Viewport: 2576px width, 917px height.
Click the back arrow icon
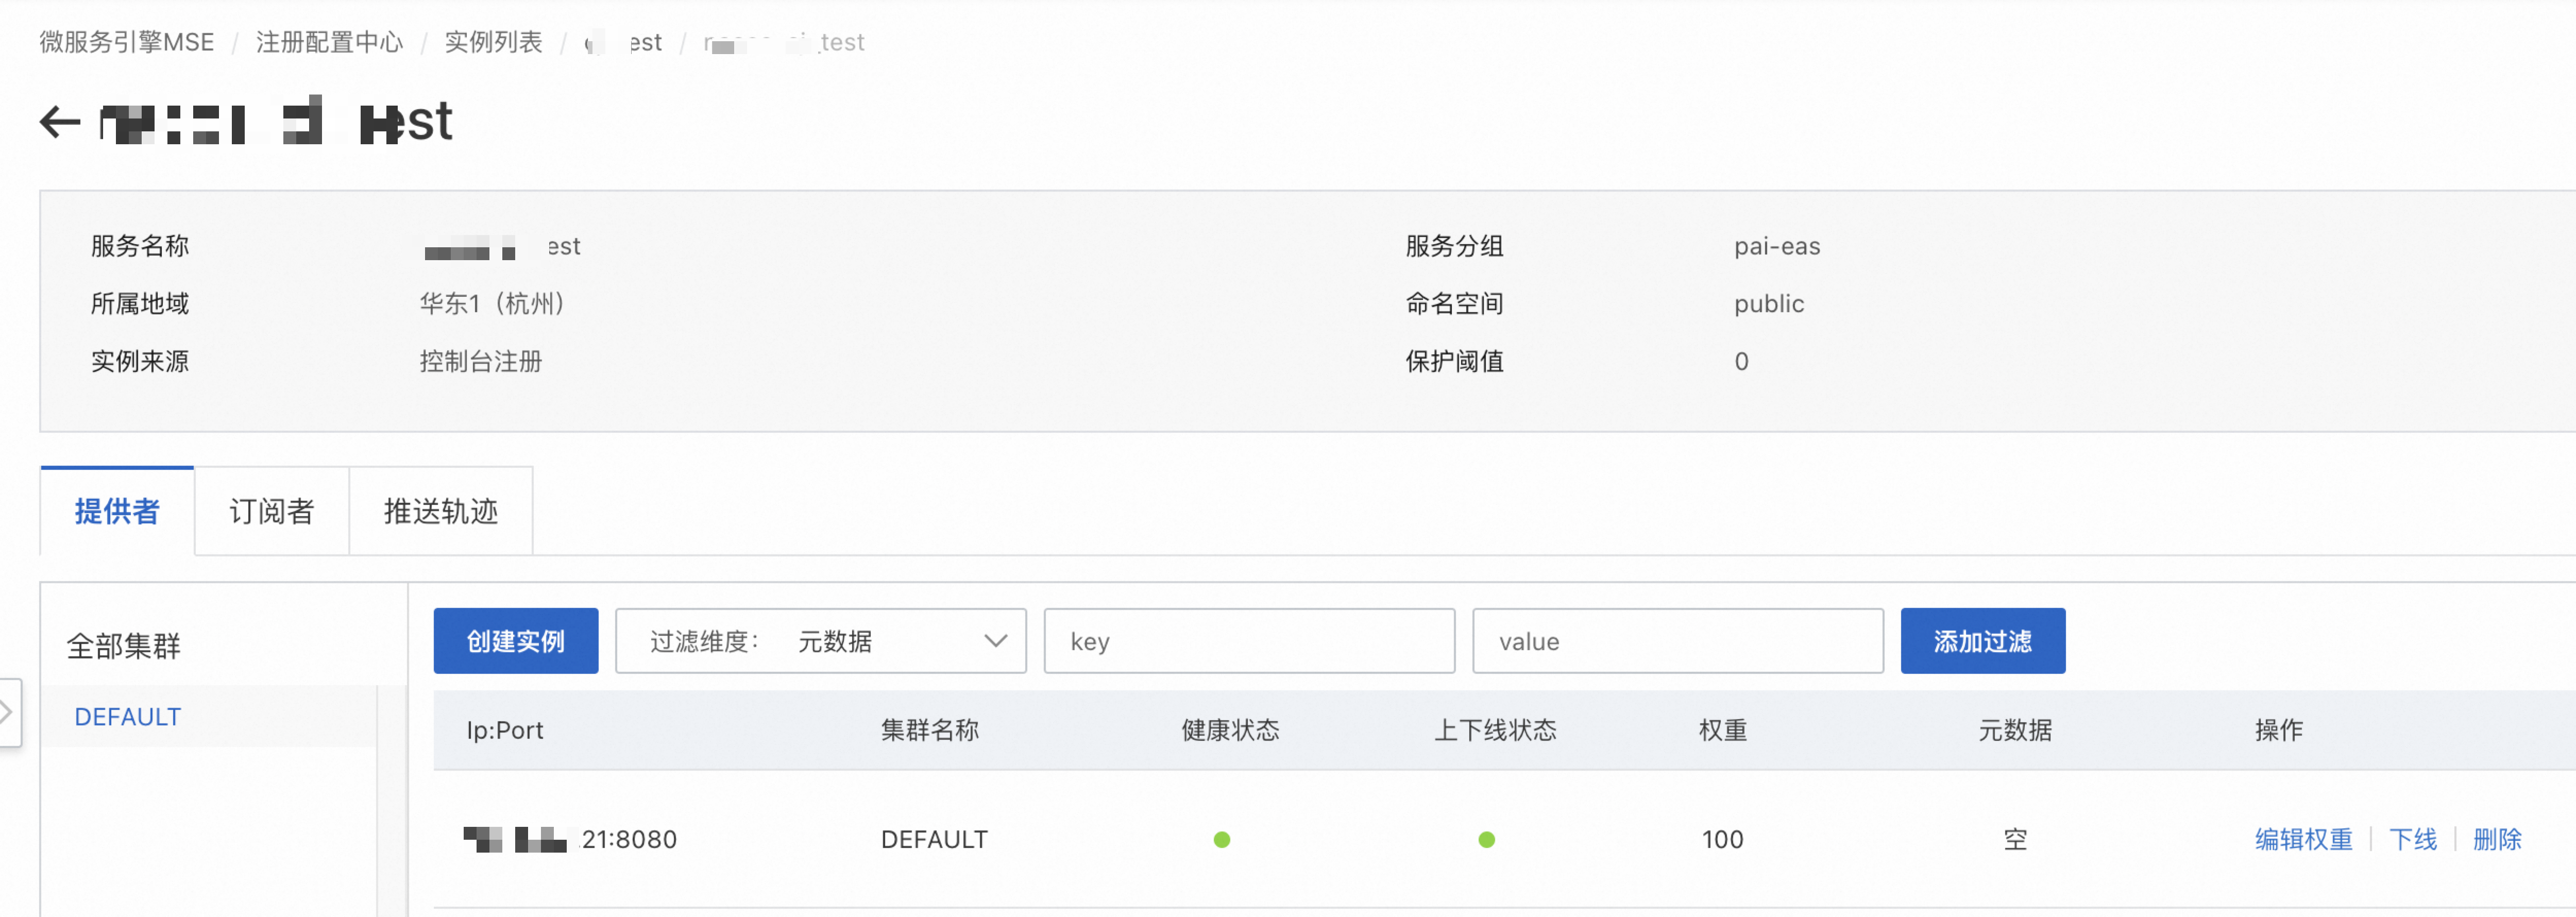coord(60,123)
